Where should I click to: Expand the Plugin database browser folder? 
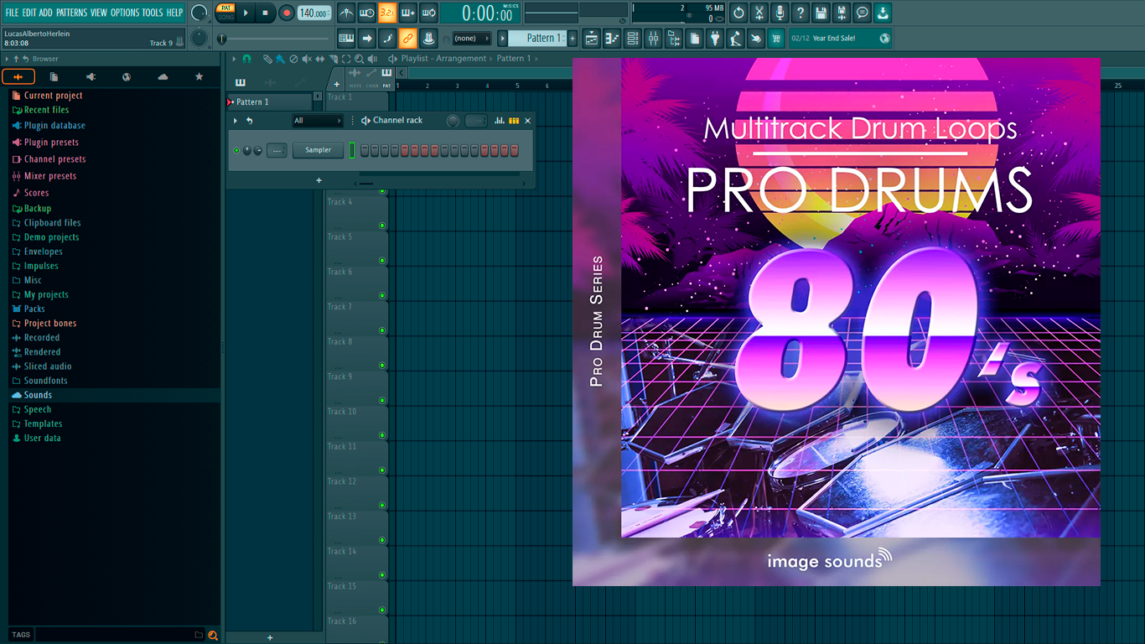[54, 126]
